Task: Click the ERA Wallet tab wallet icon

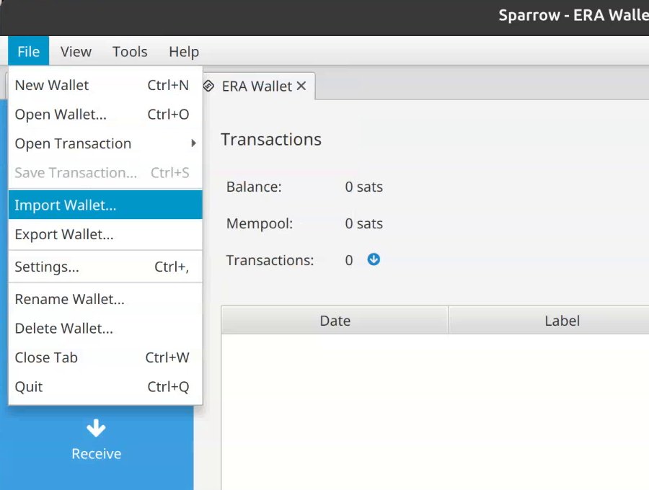Action: pyautogui.click(x=208, y=86)
